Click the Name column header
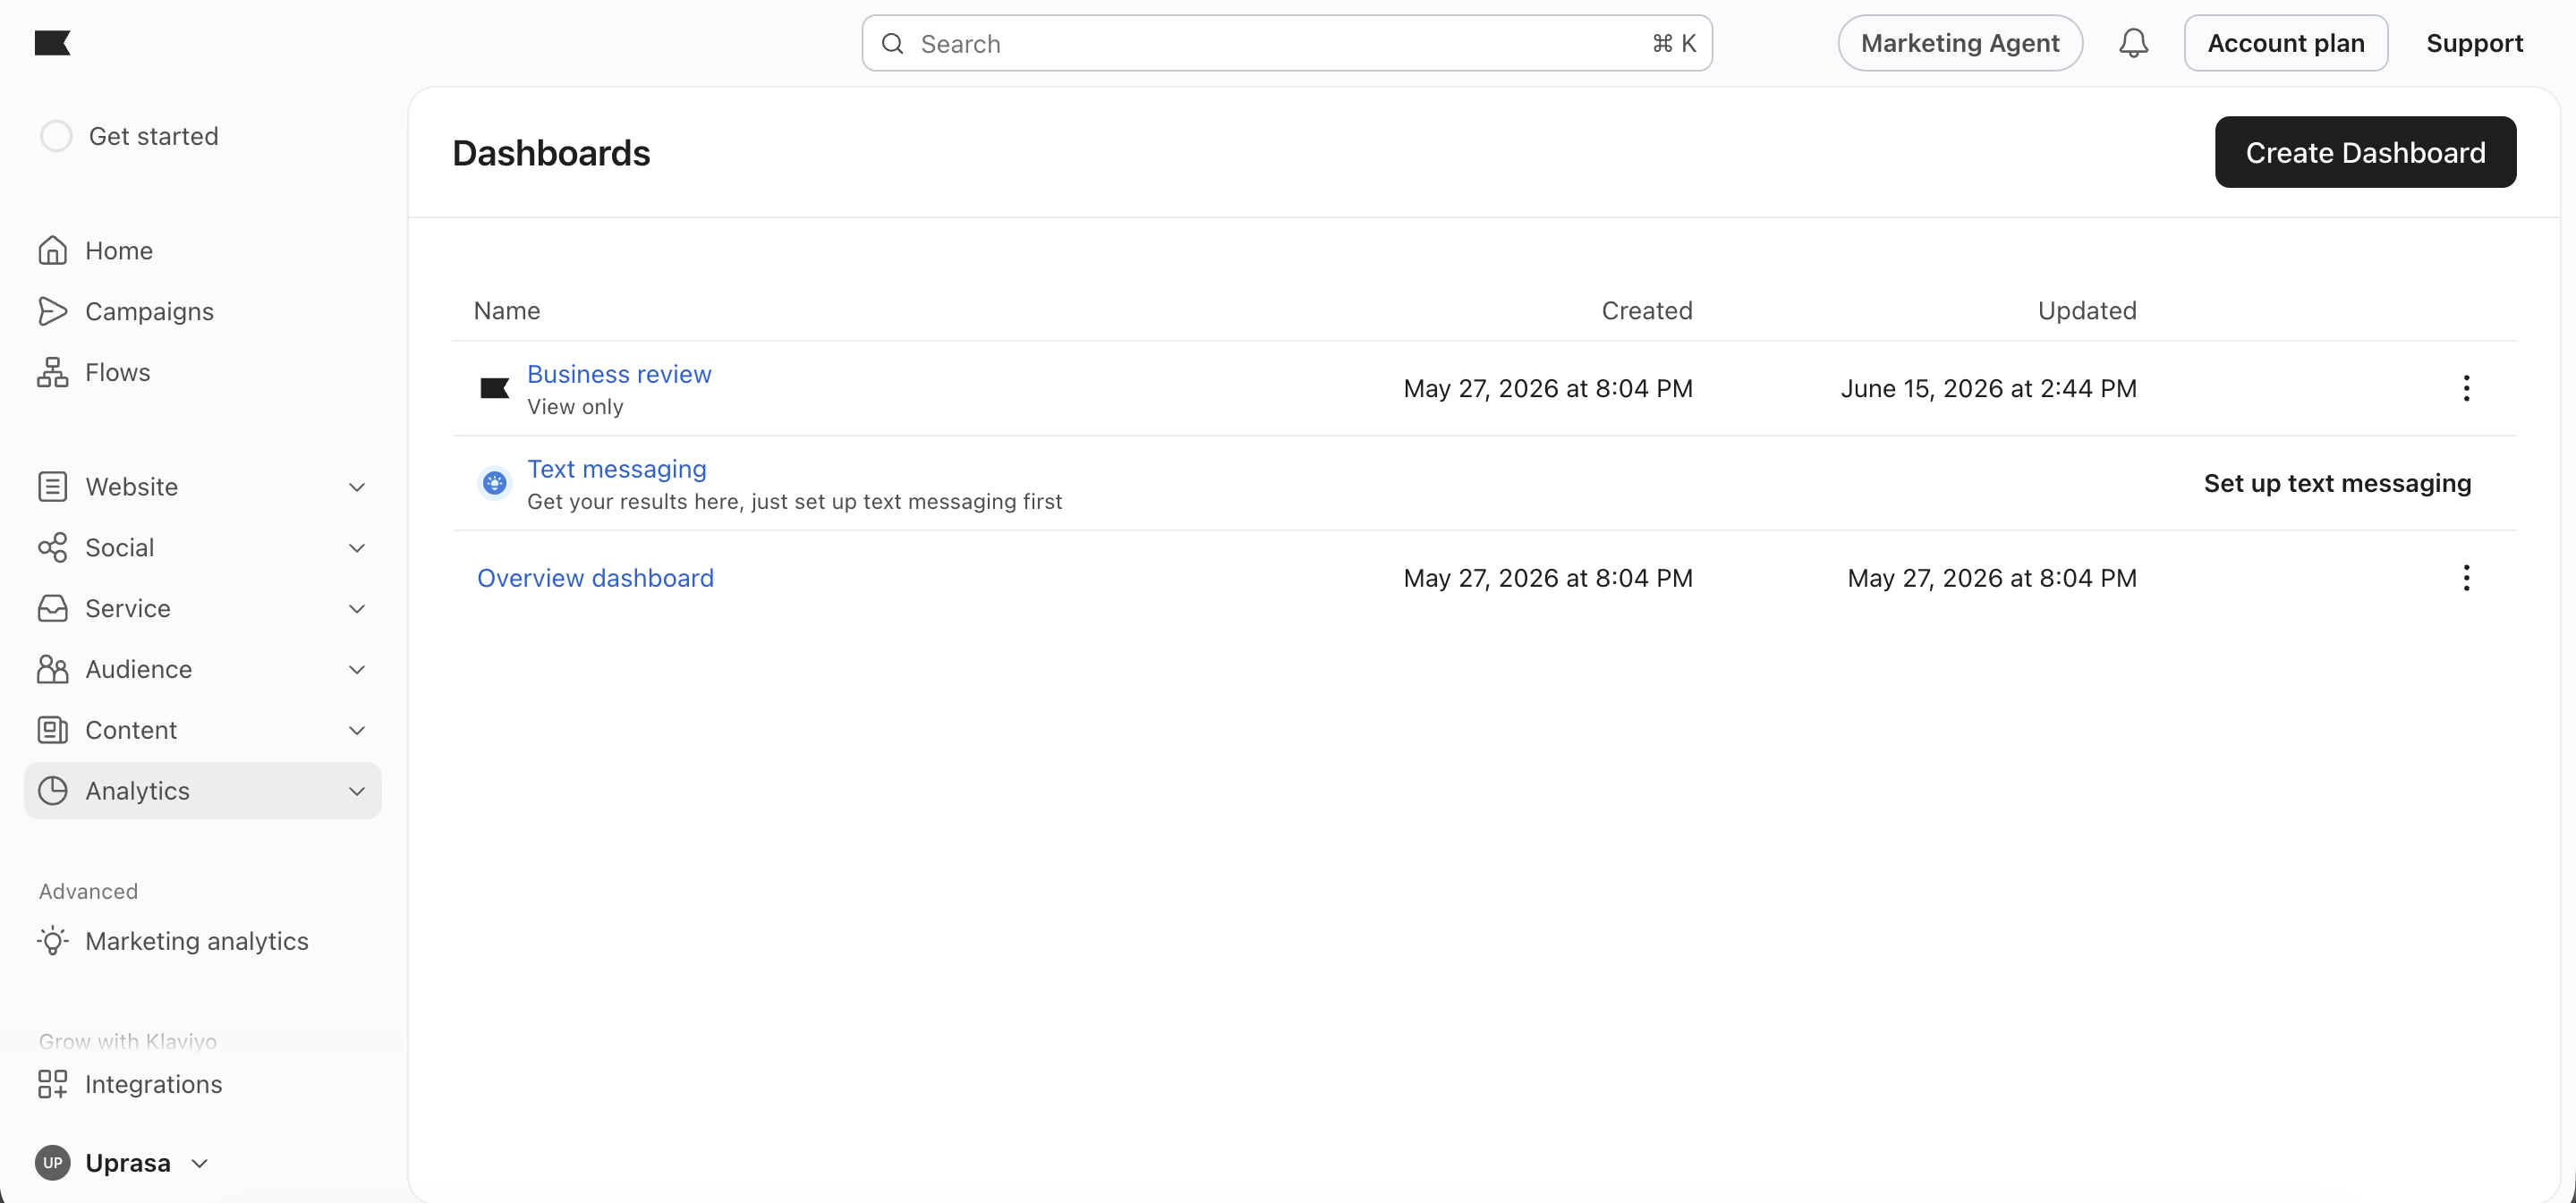The height and width of the screenshot is (1203, 2576). (x=507, y=311)
